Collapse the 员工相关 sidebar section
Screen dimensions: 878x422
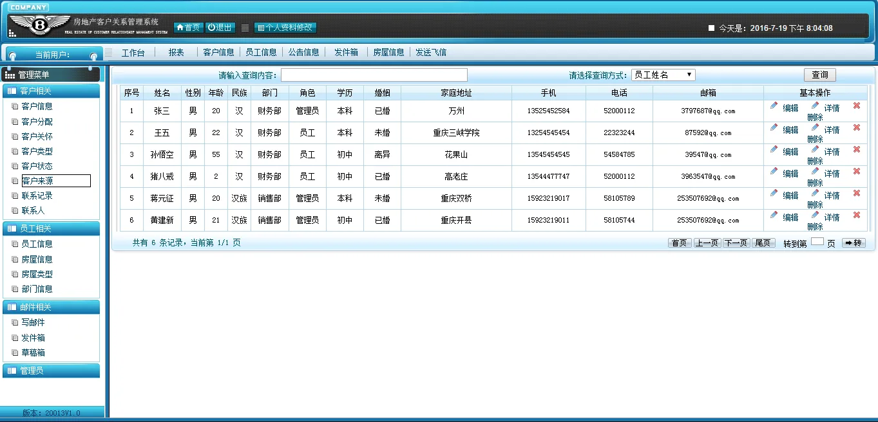[52, 228]
